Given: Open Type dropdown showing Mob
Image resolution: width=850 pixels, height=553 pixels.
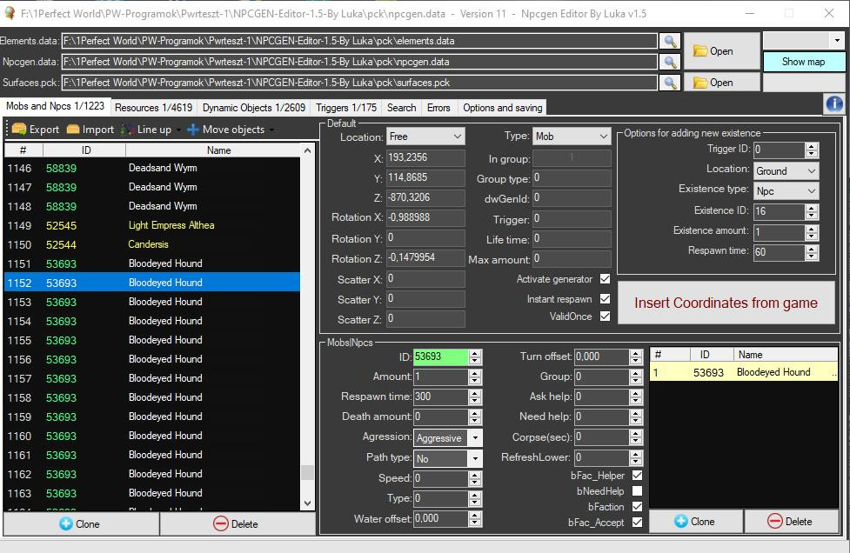Looking at the screenshot, I should pos(572,137).
